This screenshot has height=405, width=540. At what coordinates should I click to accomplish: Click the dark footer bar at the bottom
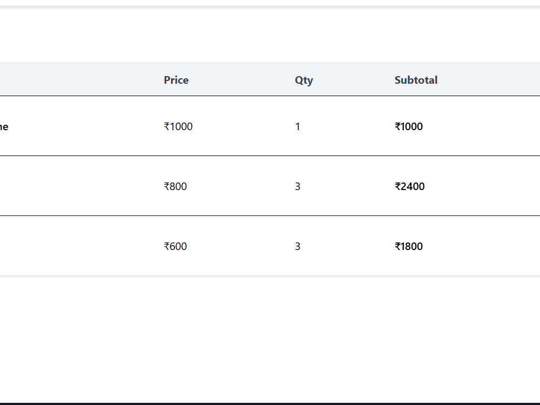[270, 403]
